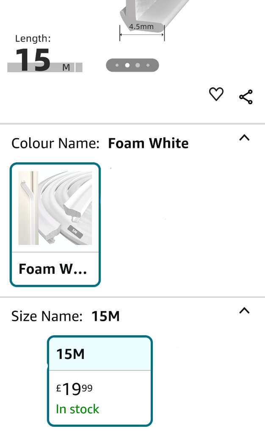Click the Foam White swatch thumbnail image
Viewport: 265px width, 434px height.
55,208
